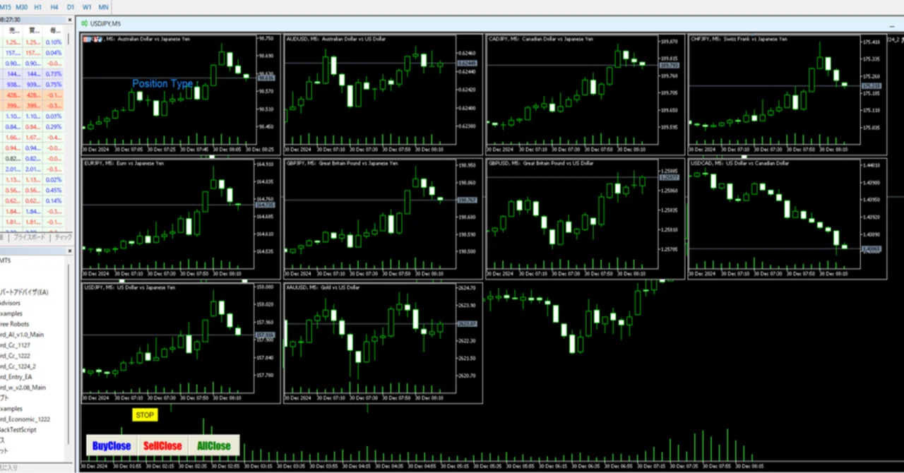The image size is (904, 473).
Task: Select the W1 weekly timeframe
Action: click(87, 6)
